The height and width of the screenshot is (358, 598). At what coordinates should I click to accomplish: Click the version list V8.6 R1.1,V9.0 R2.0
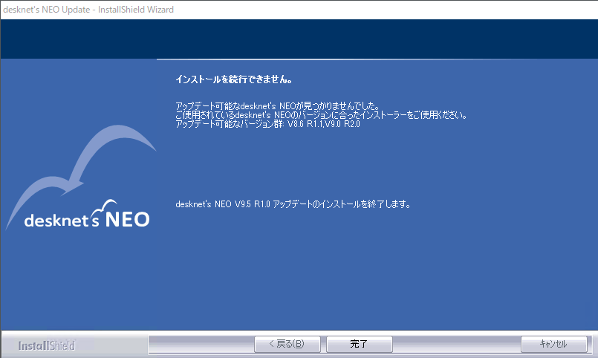click(x=324, y=124)
